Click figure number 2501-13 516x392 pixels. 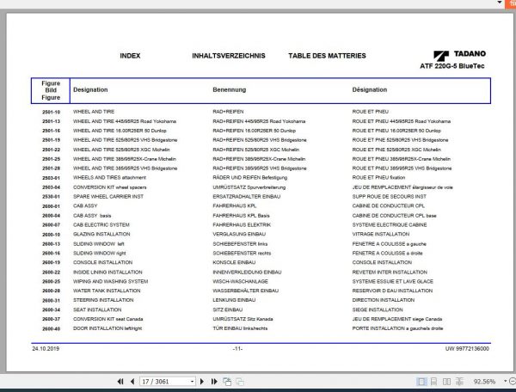click(x=52, y=121)
